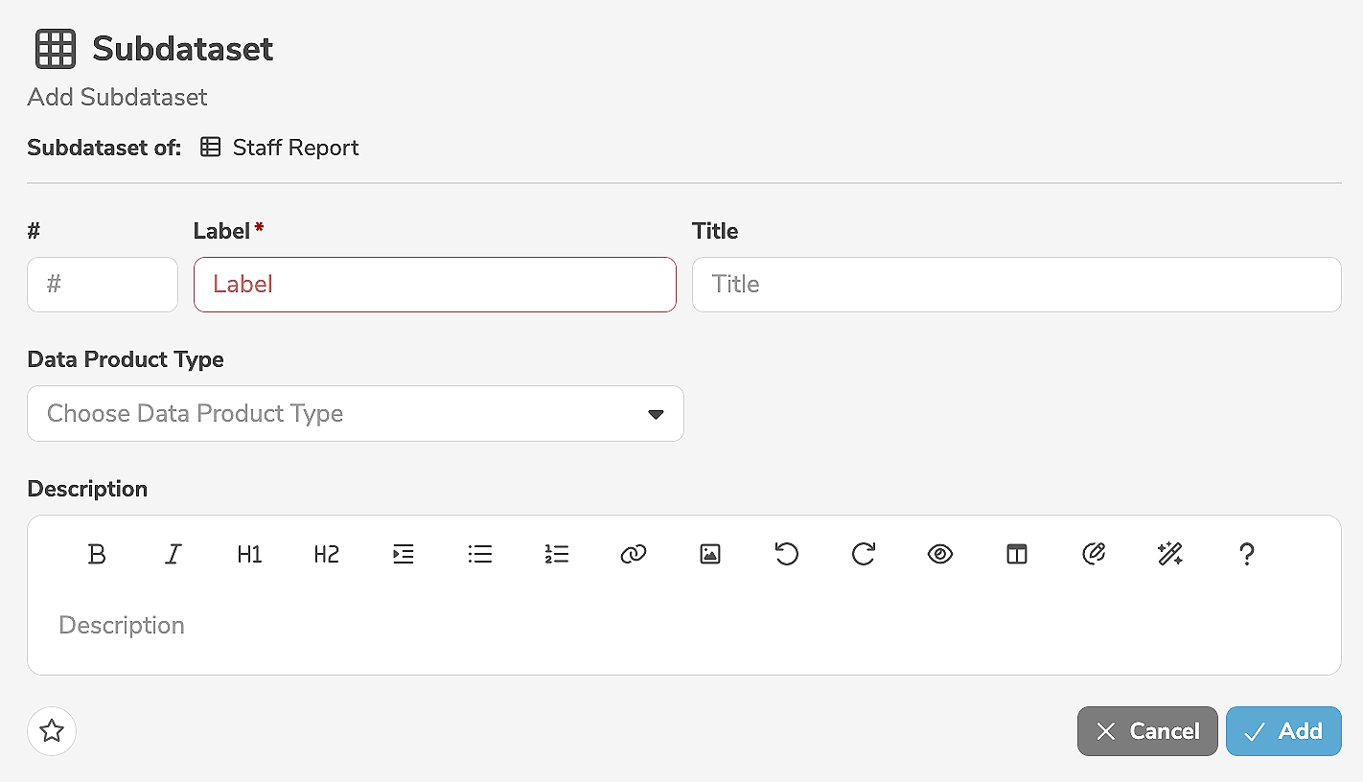Click the indent icon in toolbar
The height and width of the screenshot is (782, 1363).
404,554
